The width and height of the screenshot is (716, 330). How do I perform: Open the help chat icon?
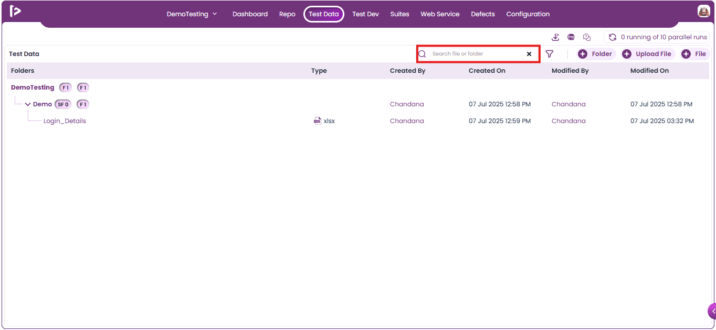pyautogui.click(x=587, y=37)
